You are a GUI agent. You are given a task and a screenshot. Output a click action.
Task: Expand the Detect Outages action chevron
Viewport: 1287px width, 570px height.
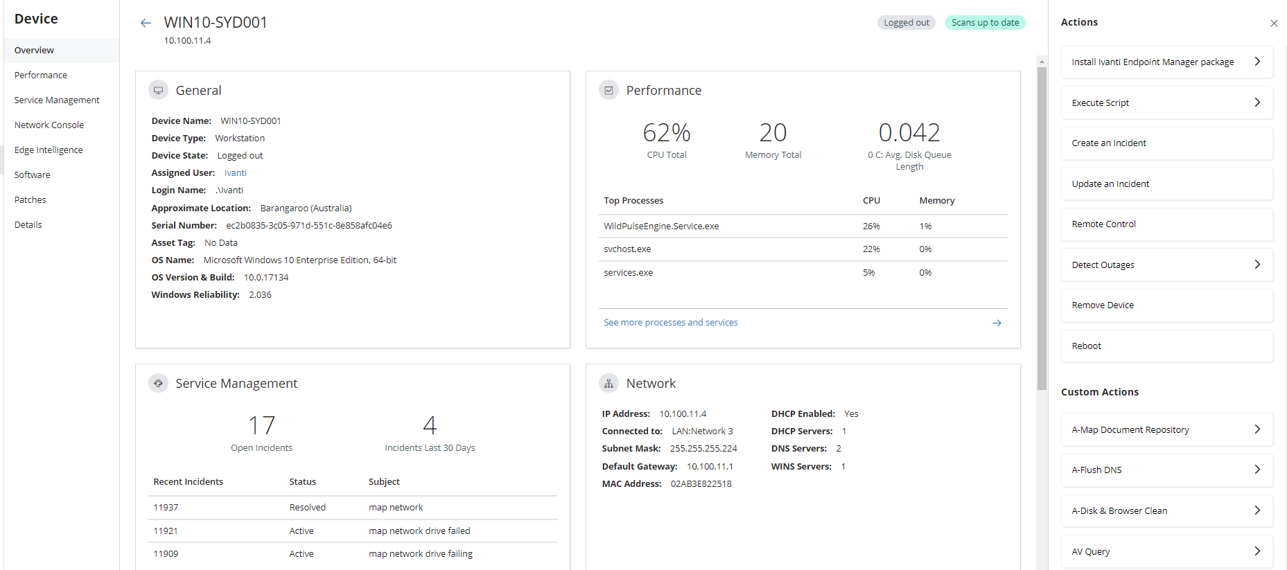coord(1257,265)
